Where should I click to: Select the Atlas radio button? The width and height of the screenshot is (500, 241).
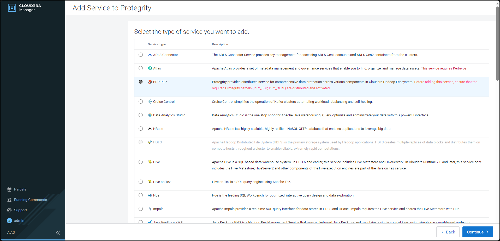(141, 68)
